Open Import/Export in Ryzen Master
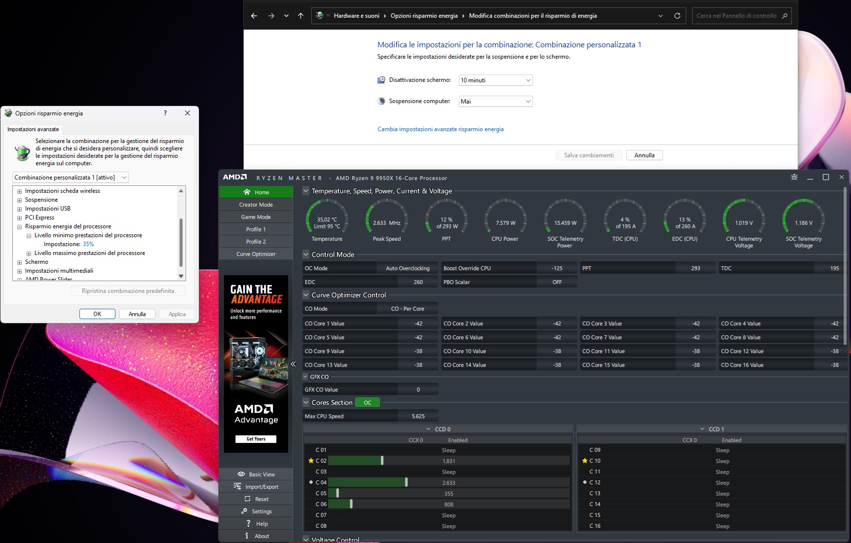 click(x=256, y=487)
